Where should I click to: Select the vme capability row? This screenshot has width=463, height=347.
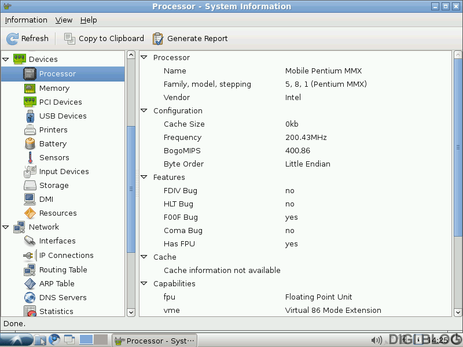(295, 310)
